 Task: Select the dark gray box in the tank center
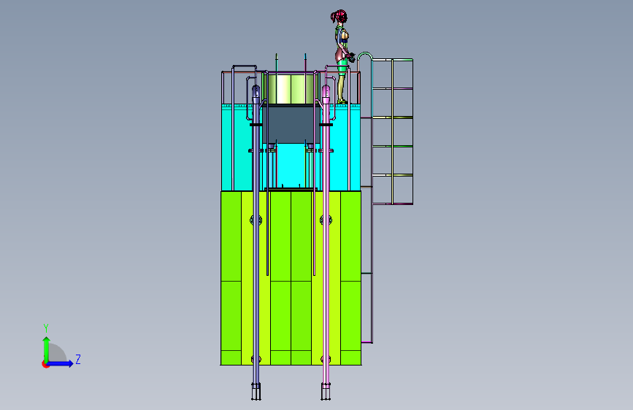point(291,124)
